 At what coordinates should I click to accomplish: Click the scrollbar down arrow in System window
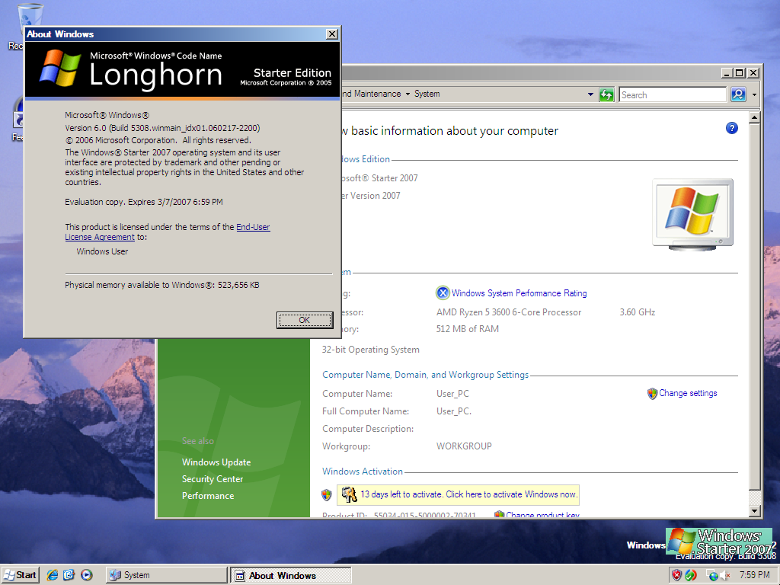coord(755,511)
